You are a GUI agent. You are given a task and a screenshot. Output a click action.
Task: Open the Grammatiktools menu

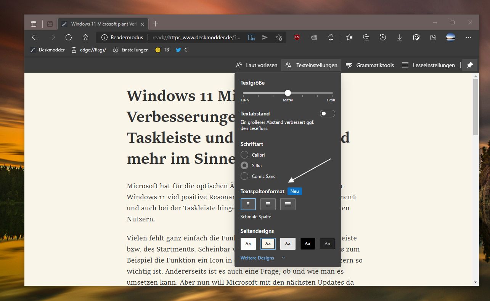[x=370, y=65]
